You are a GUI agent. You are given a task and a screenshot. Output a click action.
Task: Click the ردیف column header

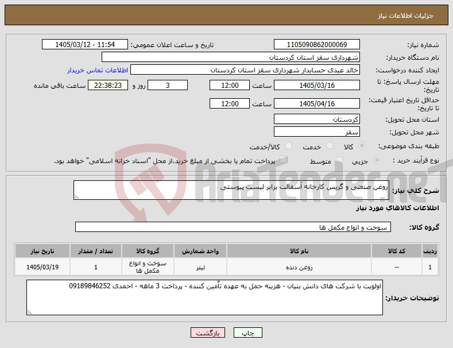click(430, 251)
